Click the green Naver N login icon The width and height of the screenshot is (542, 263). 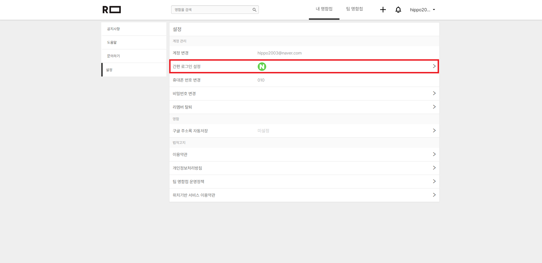pyautogui.click(x=262, y=67)
